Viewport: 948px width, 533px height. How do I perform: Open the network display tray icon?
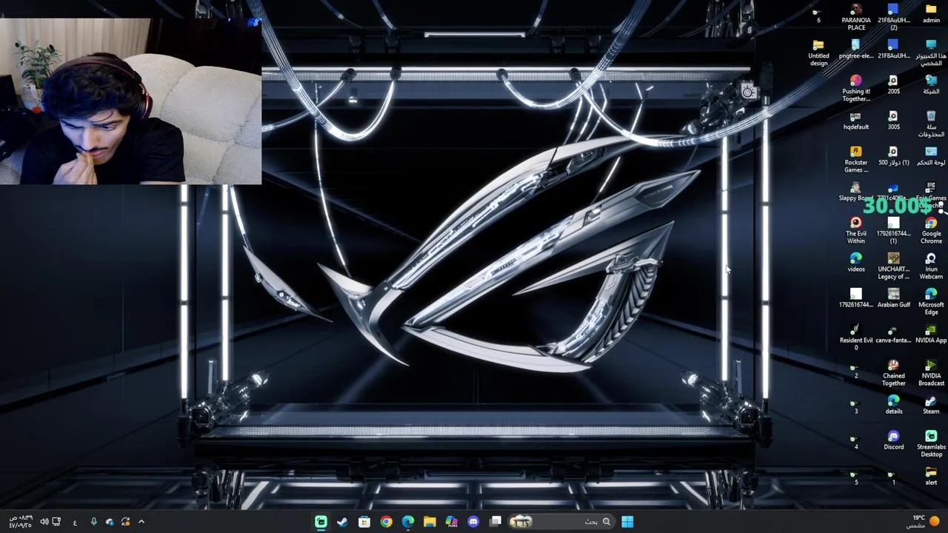point(56,522)
